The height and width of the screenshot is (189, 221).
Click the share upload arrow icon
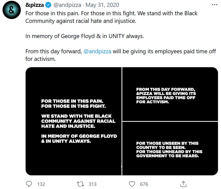click(x=183, y=184)
